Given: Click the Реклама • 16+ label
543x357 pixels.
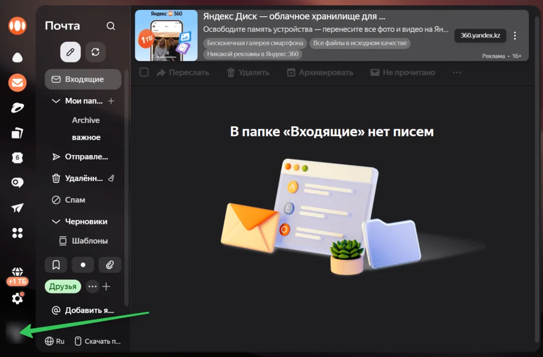Looking at the screenshot, I should click(502, 56).
